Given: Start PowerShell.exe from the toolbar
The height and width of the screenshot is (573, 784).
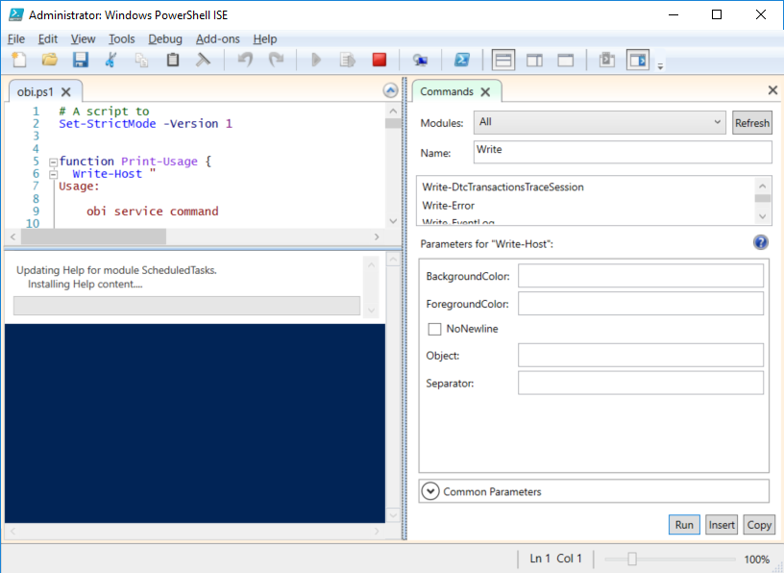Looking at the screenshot, I should click(x=462, y=59).
